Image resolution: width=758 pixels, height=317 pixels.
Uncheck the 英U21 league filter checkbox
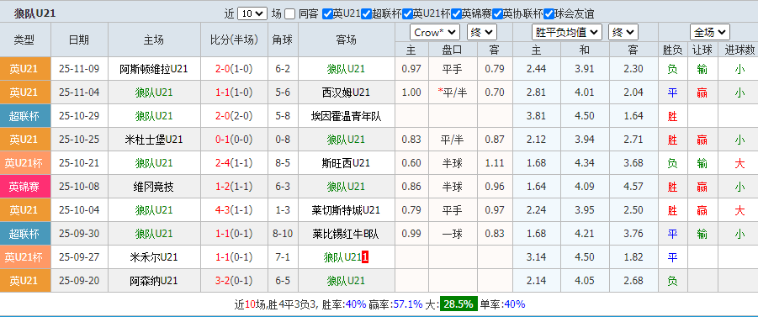click(x=327, y=14)
